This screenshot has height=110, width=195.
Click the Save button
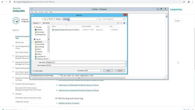tap(108, 71)
